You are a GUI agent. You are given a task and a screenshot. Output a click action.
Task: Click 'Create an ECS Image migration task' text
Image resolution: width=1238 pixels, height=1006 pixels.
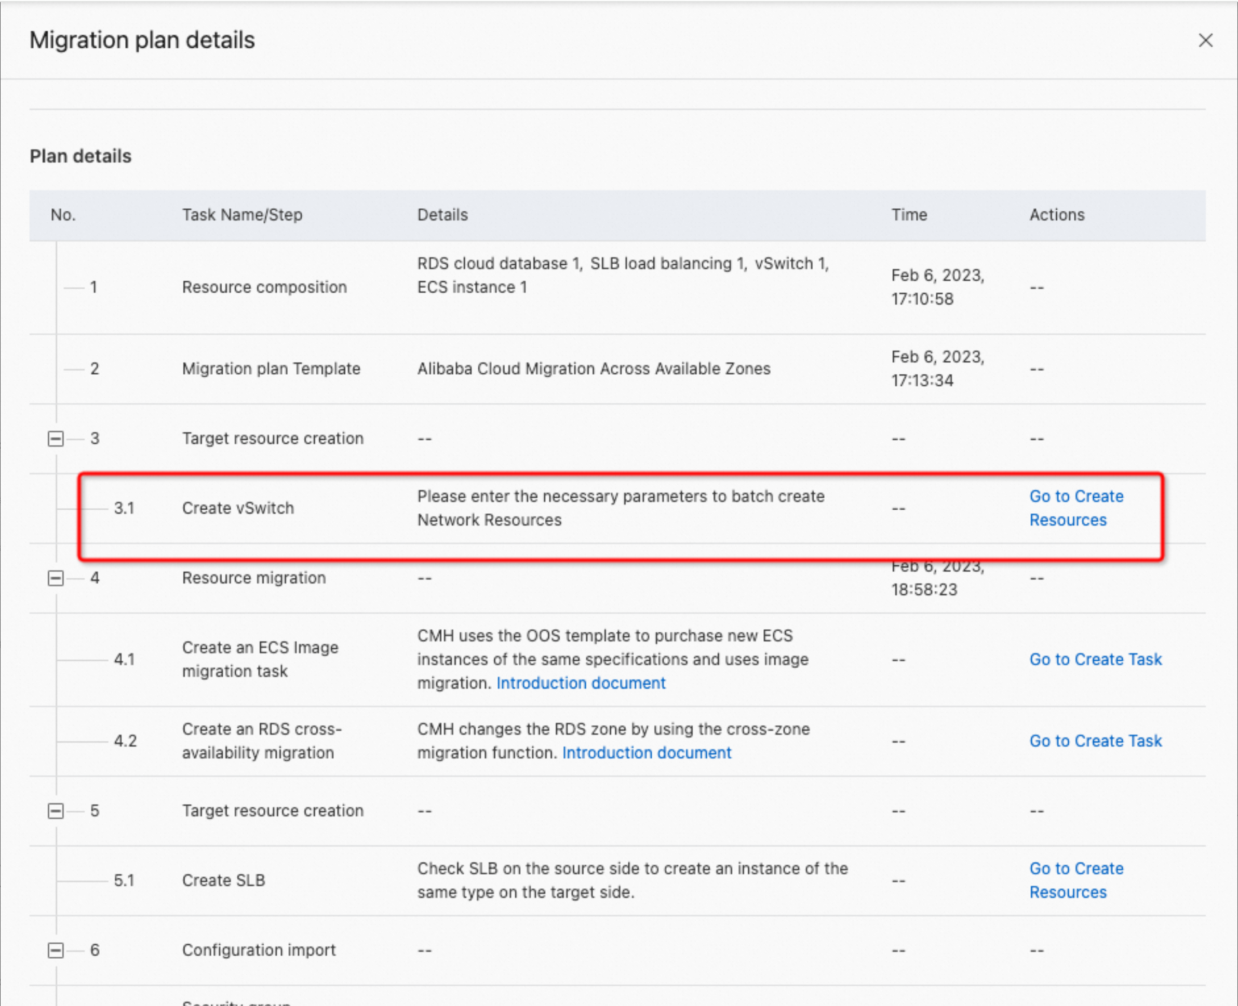coord(260,659)
